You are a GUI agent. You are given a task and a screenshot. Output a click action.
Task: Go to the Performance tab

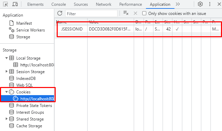pos(131,4)
